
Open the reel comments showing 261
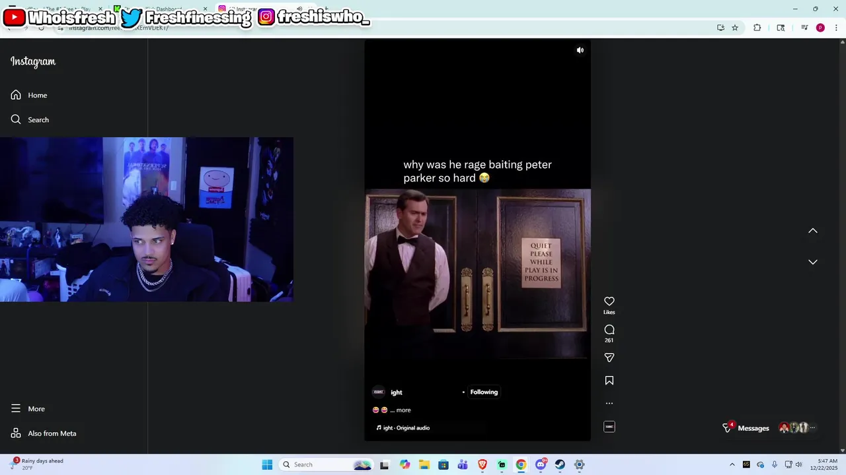609,333
